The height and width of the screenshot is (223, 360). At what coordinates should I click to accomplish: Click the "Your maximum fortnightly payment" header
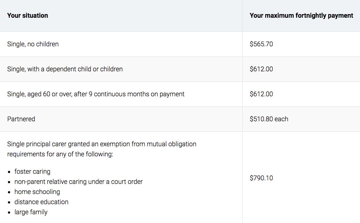point(301,16)
